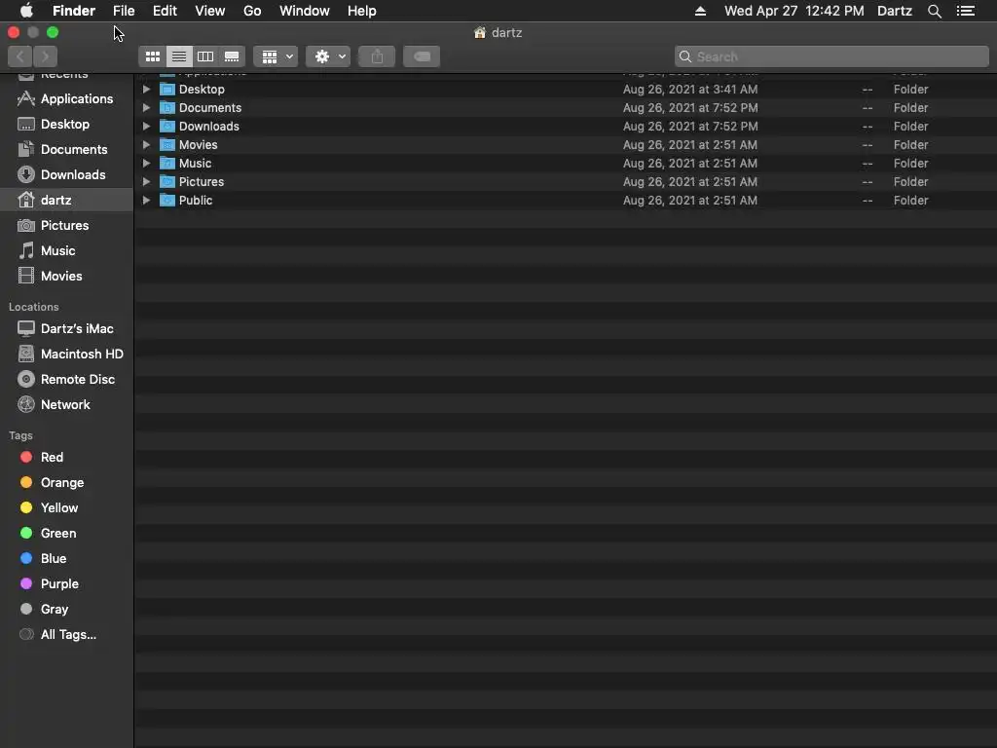The image size is (997, 748).
Task: Click Public folder date Aug 26, 2021 at 2:51 AM
Action: [690, 200]
